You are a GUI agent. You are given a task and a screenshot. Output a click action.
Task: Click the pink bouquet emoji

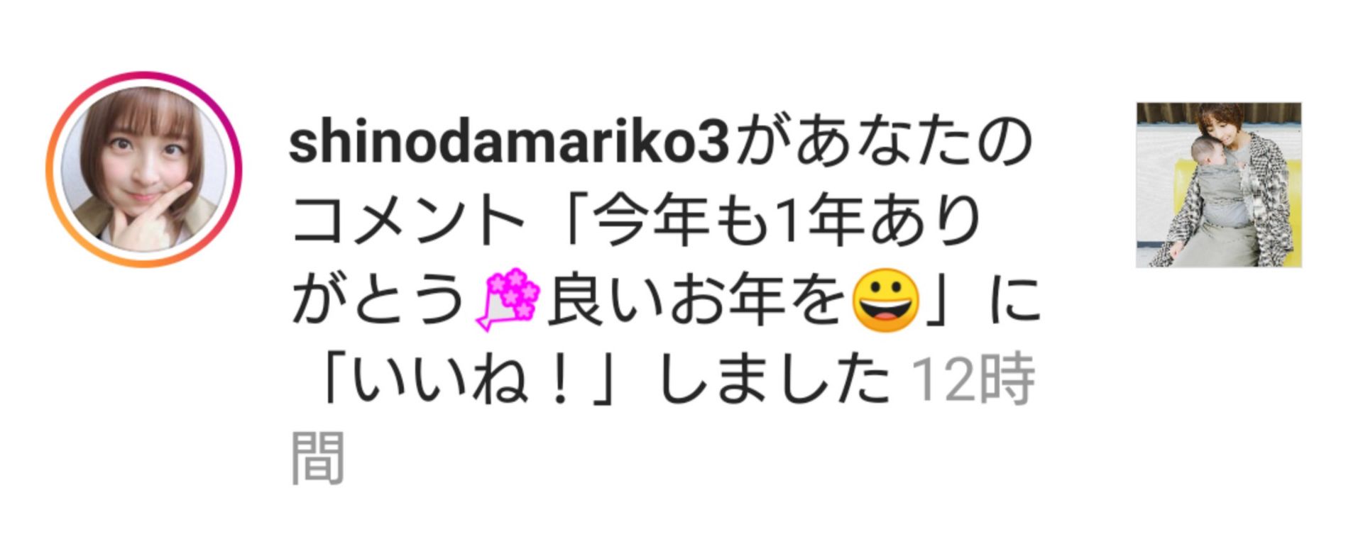click(508, 299)
